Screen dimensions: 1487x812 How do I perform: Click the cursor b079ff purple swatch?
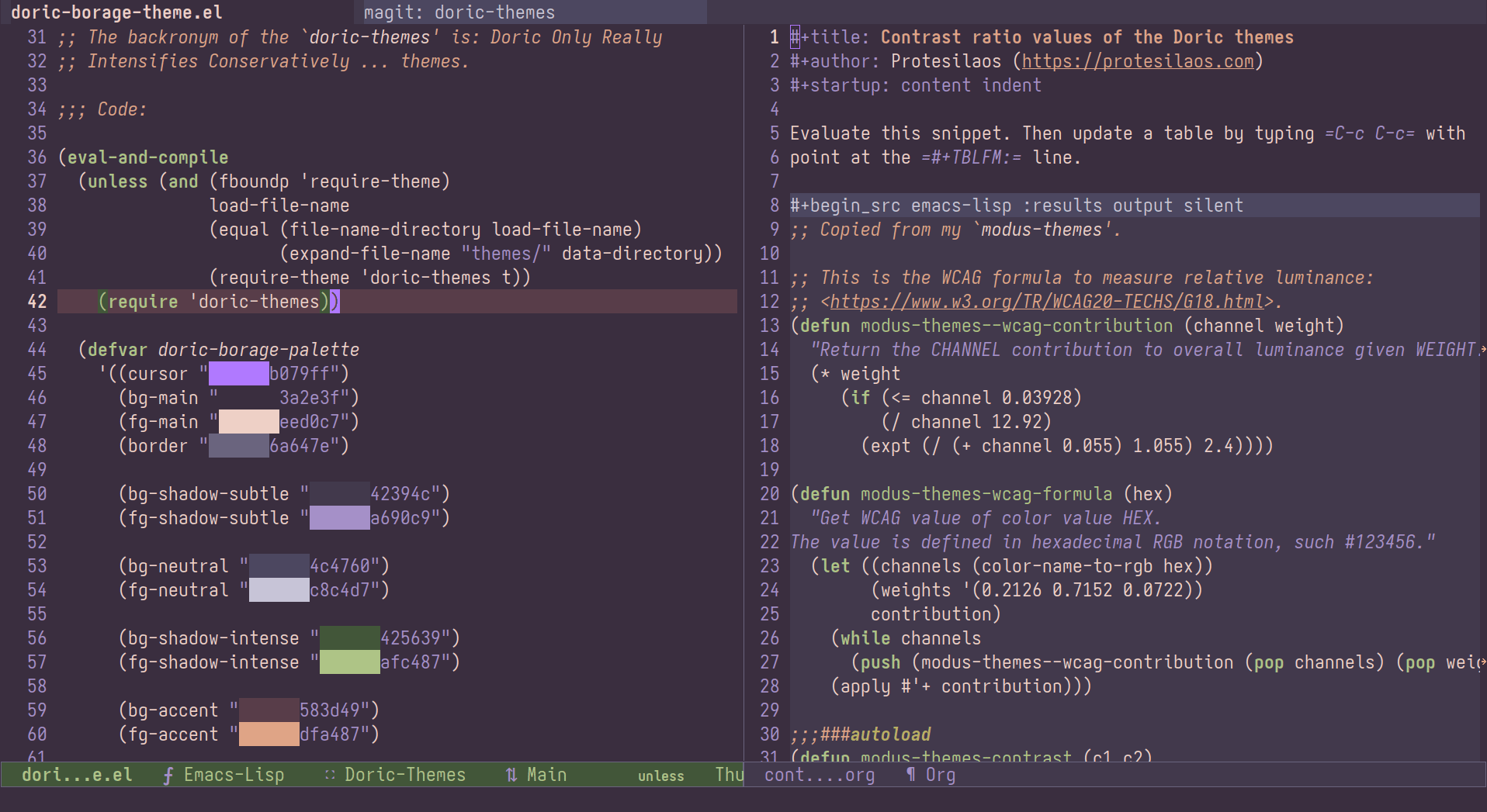point(239,374)
